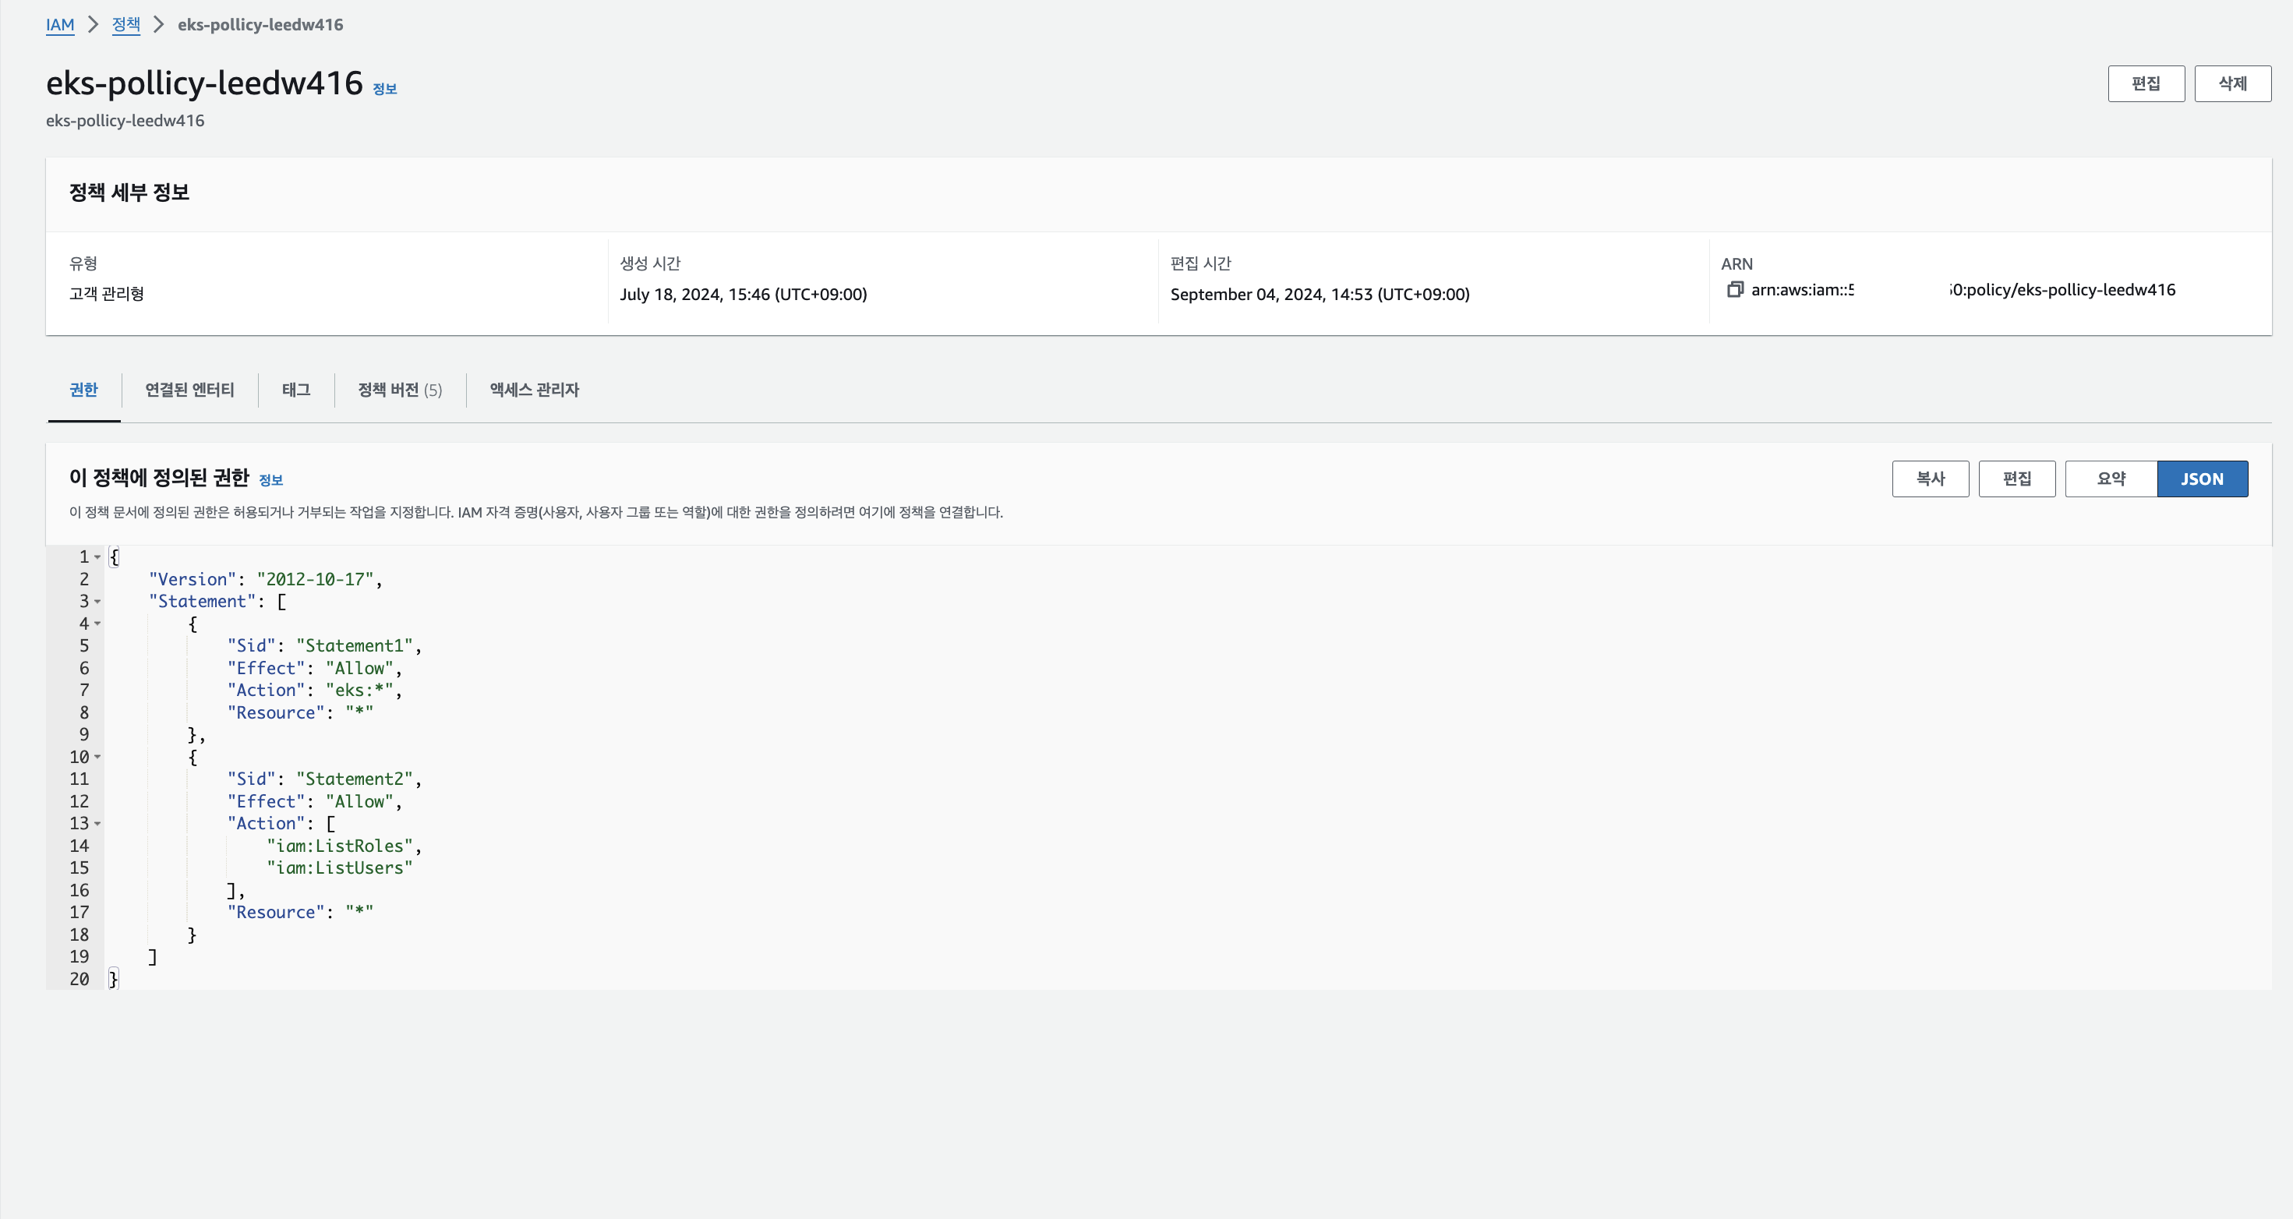Collapse the Statement fold at line 3
Image resolution: width=2293 pixels, height=1219 pixels.
(x=97, y=602)
